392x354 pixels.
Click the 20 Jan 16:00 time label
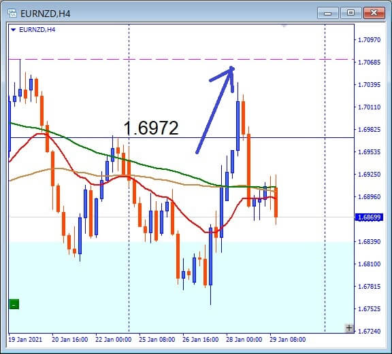point(69,340)
